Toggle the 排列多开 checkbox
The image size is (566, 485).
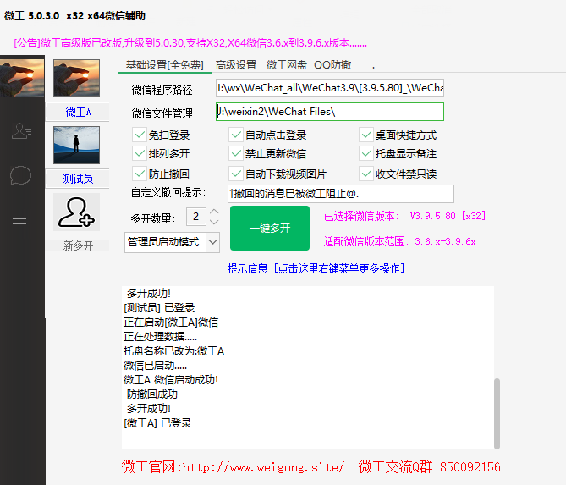tap(140, 153)
